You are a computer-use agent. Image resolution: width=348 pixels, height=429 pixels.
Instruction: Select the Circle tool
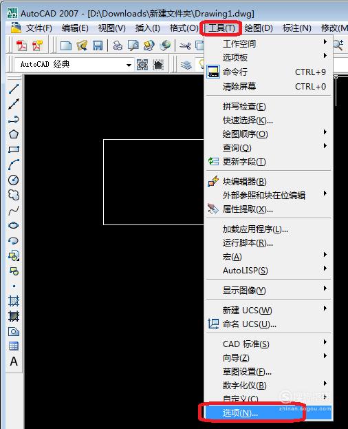(14, 180)
